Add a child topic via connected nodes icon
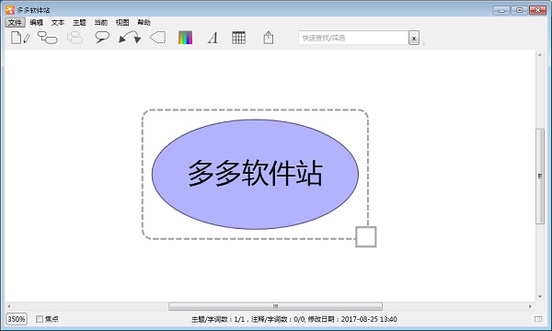Viewport: 552px width, 331px height. point(48,38)
